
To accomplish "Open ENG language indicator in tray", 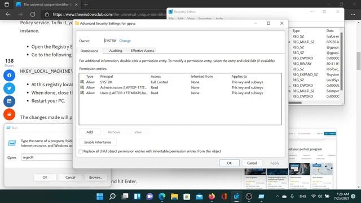I will pos(303,196).
